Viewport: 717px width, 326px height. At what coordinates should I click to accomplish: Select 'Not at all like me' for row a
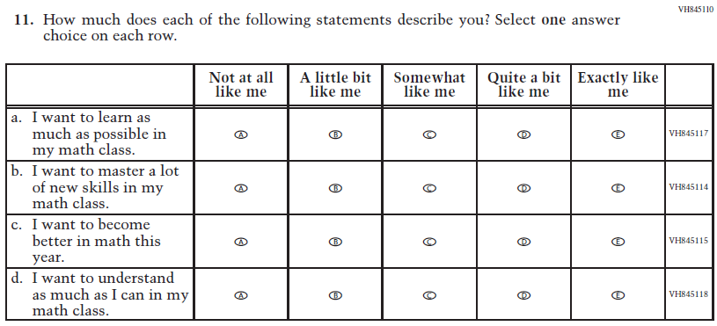[241, 134]
